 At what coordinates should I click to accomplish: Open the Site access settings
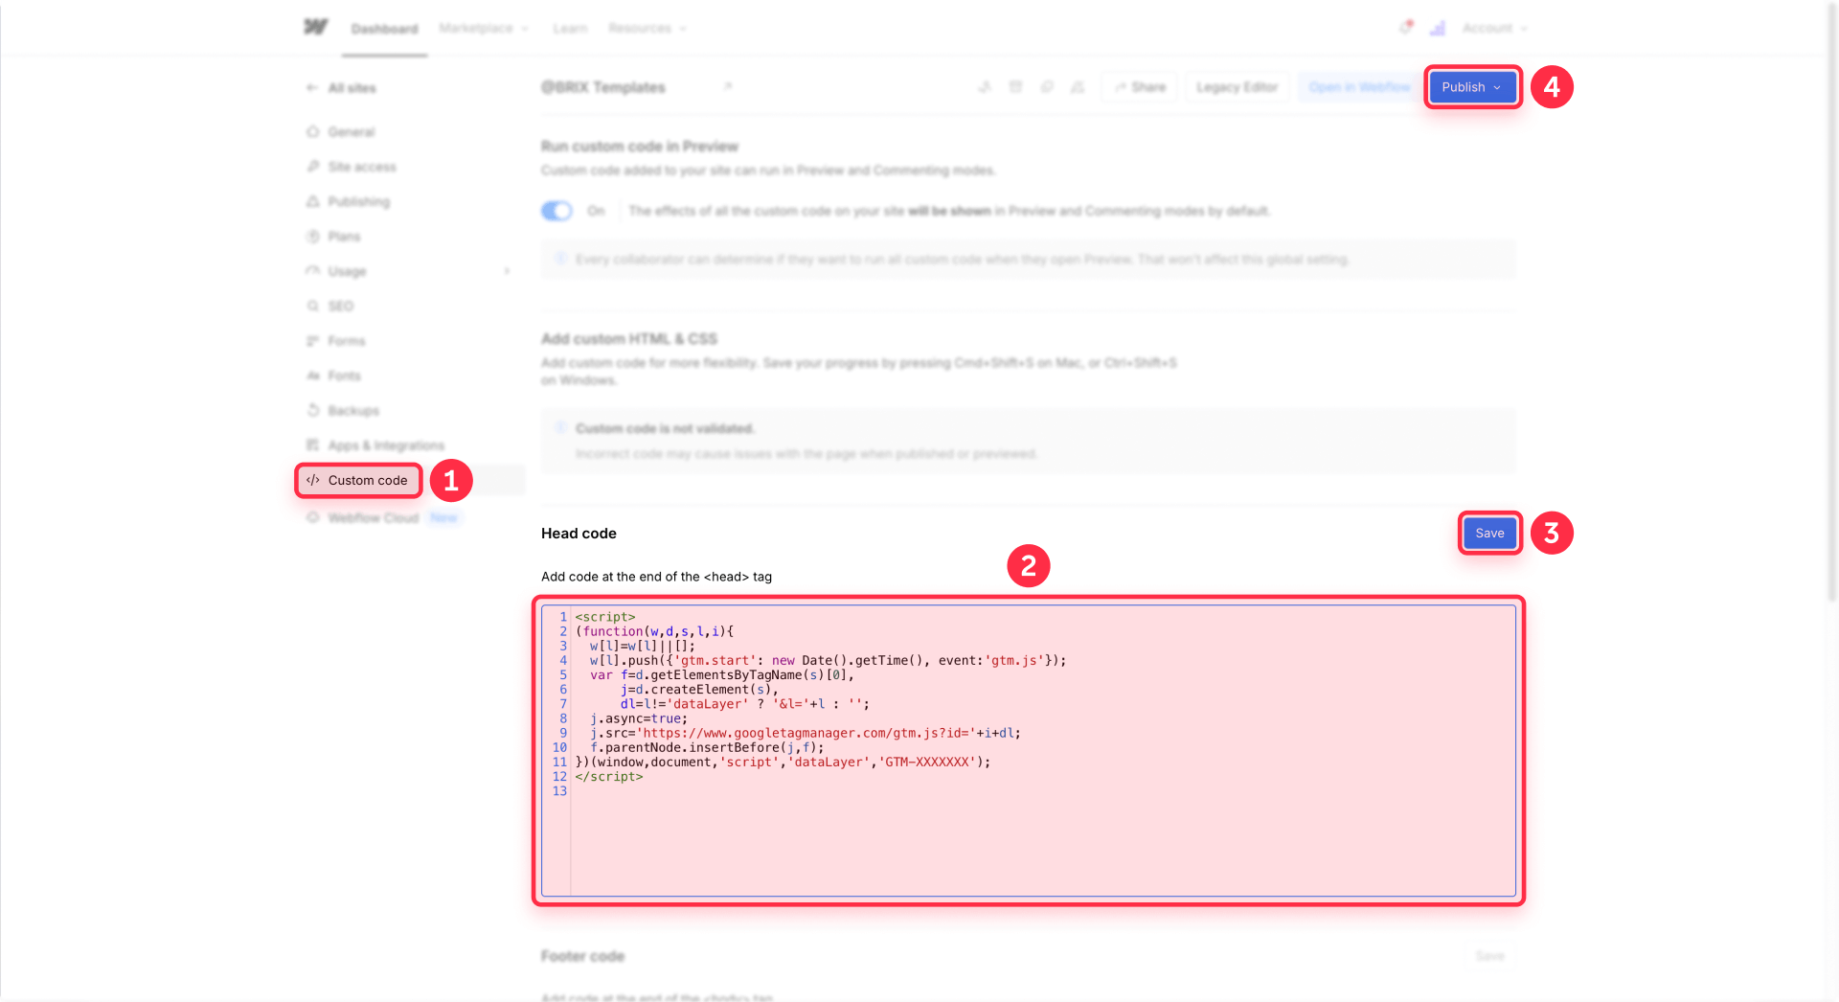362,166
